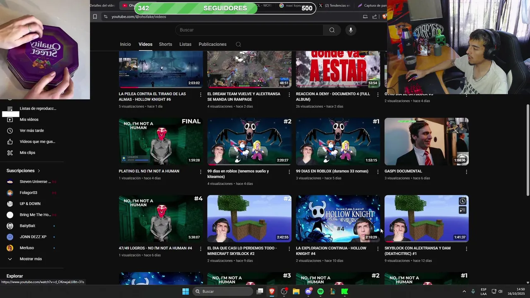Open the GASPI DOCUMENTAL thumbnail
Viewport: 530px width, 298px height.
coord(426,142)
